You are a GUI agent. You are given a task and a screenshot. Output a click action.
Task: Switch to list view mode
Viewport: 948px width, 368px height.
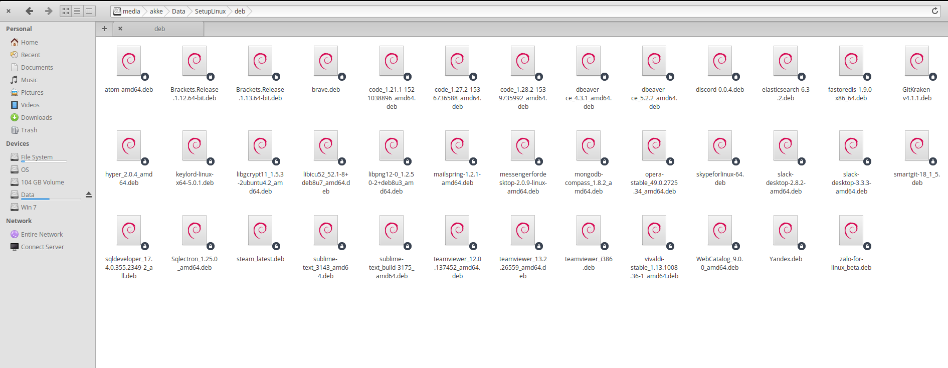point(77,11)
